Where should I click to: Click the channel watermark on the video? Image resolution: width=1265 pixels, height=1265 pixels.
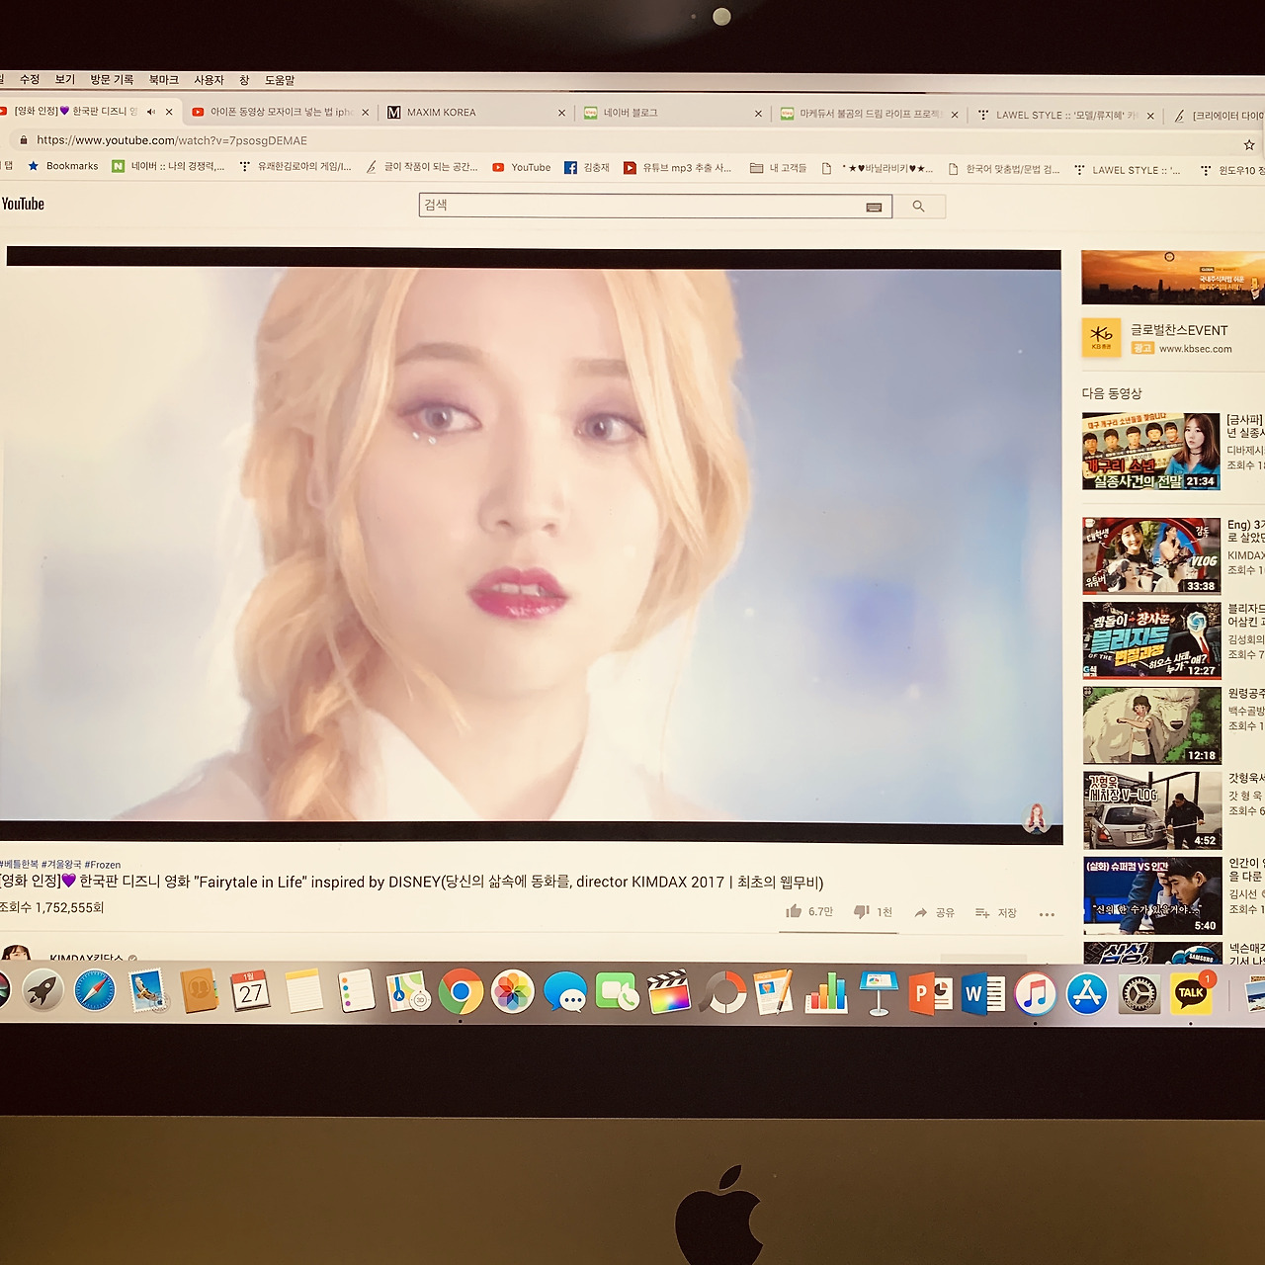pyautogui.click(x=1037, y=817)
